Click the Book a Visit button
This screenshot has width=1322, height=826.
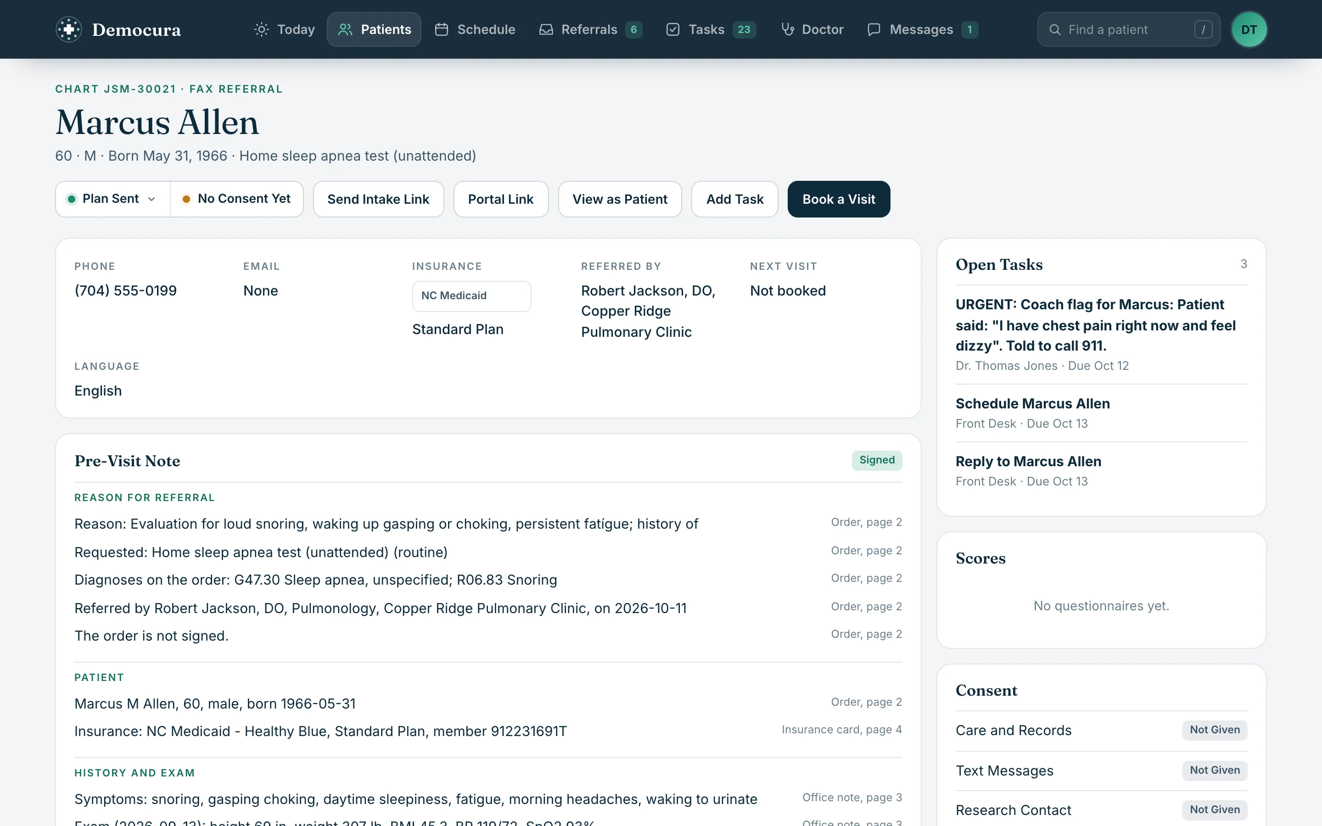coord(839,199)
